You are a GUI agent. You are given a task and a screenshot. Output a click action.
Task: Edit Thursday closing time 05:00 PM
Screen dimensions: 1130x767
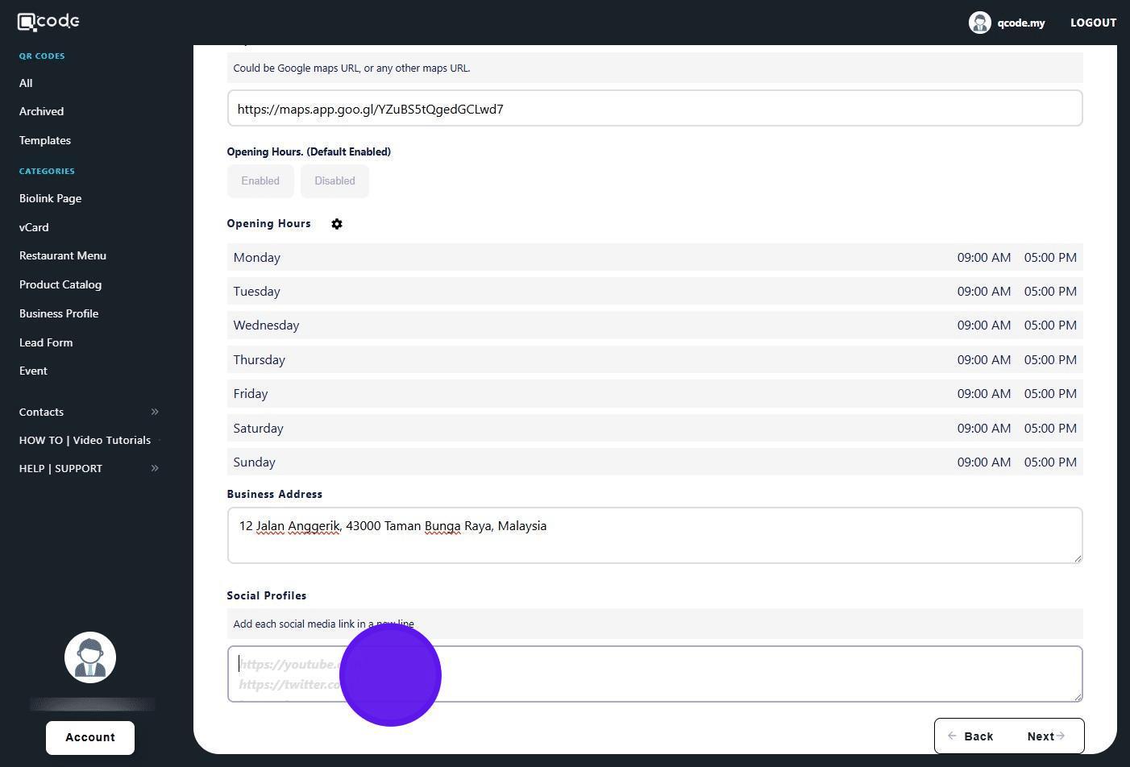pos(1050,360)
